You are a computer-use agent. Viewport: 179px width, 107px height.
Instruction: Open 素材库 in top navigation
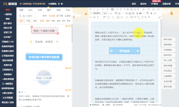[x=143, y=4]
